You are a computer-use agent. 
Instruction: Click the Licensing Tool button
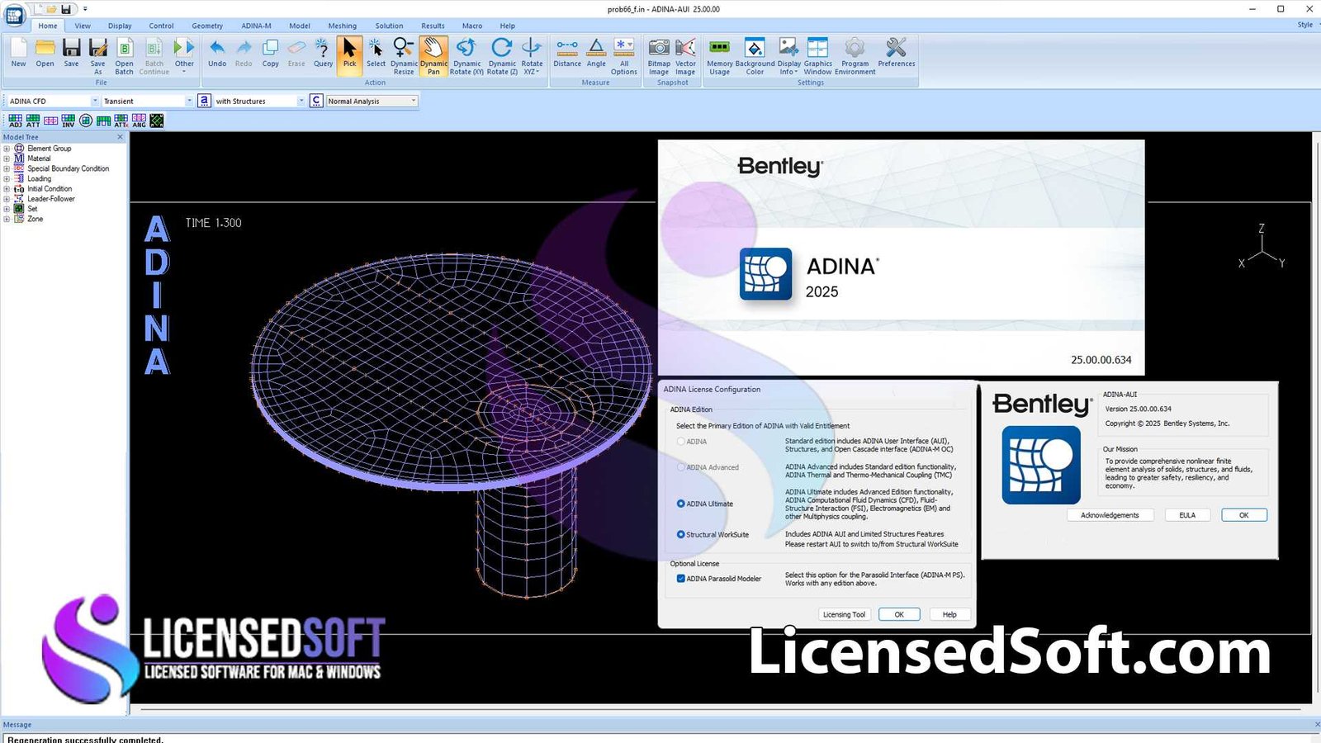[x=844, y=614]
